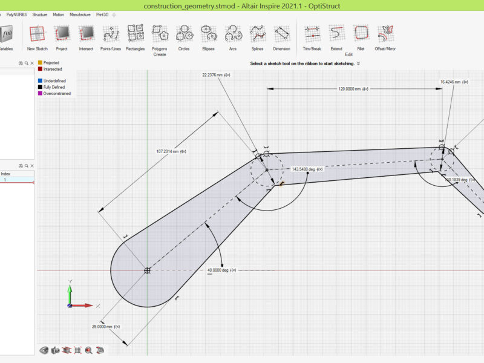Select the New Sketch tool
The image size is (484, 363).
point(38,38)
